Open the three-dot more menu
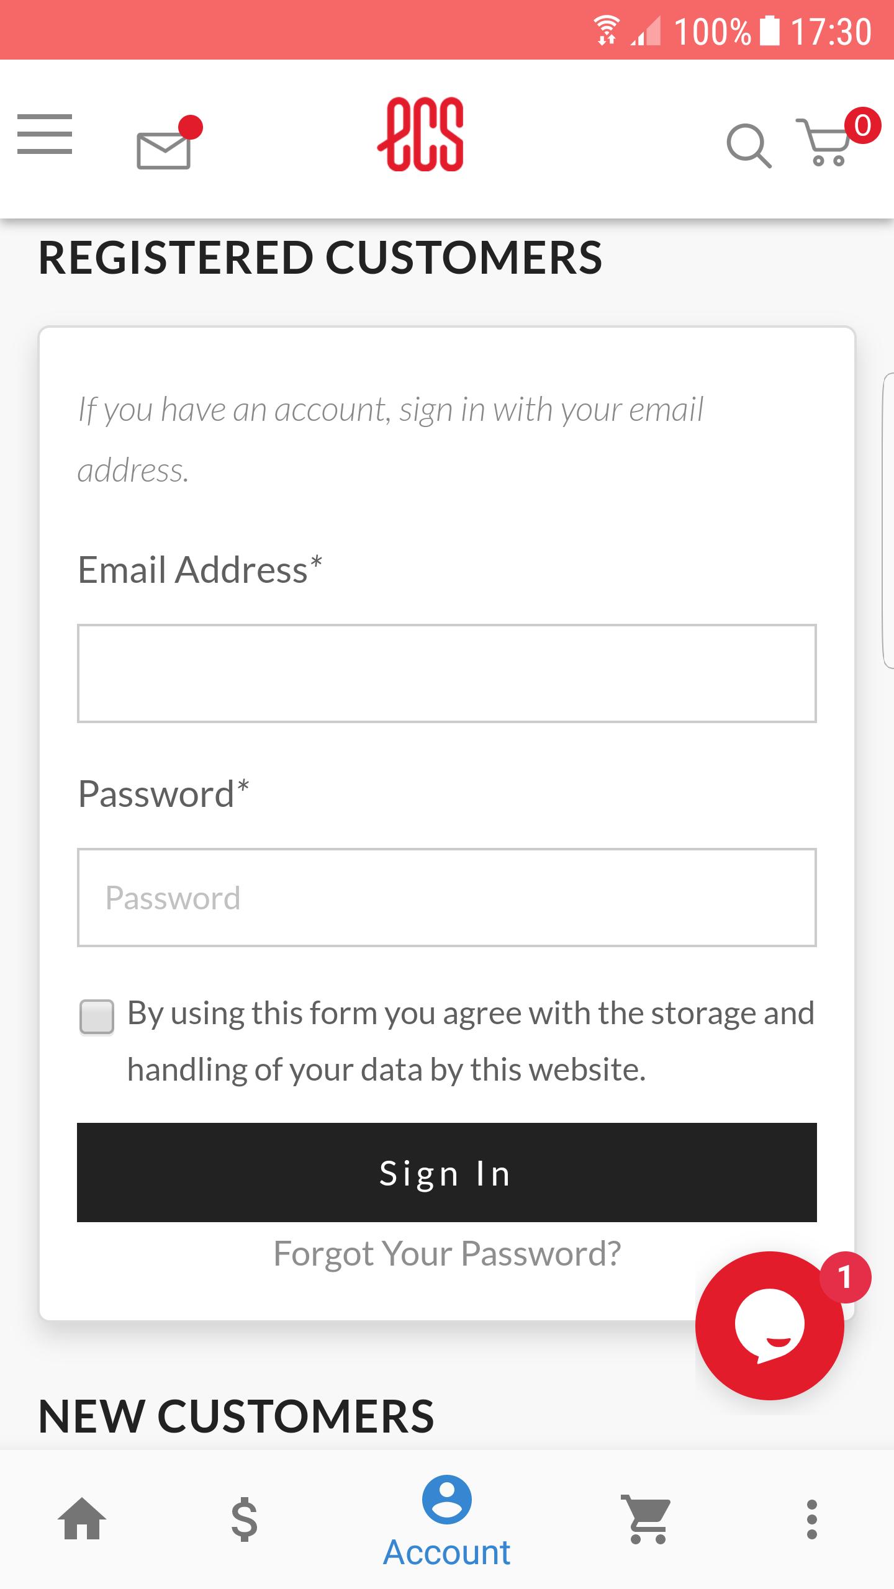This screenshot has height=1589, width=894. coord(811,1519)
